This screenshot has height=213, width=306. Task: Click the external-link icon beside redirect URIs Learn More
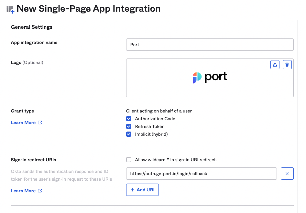point(39,190)
